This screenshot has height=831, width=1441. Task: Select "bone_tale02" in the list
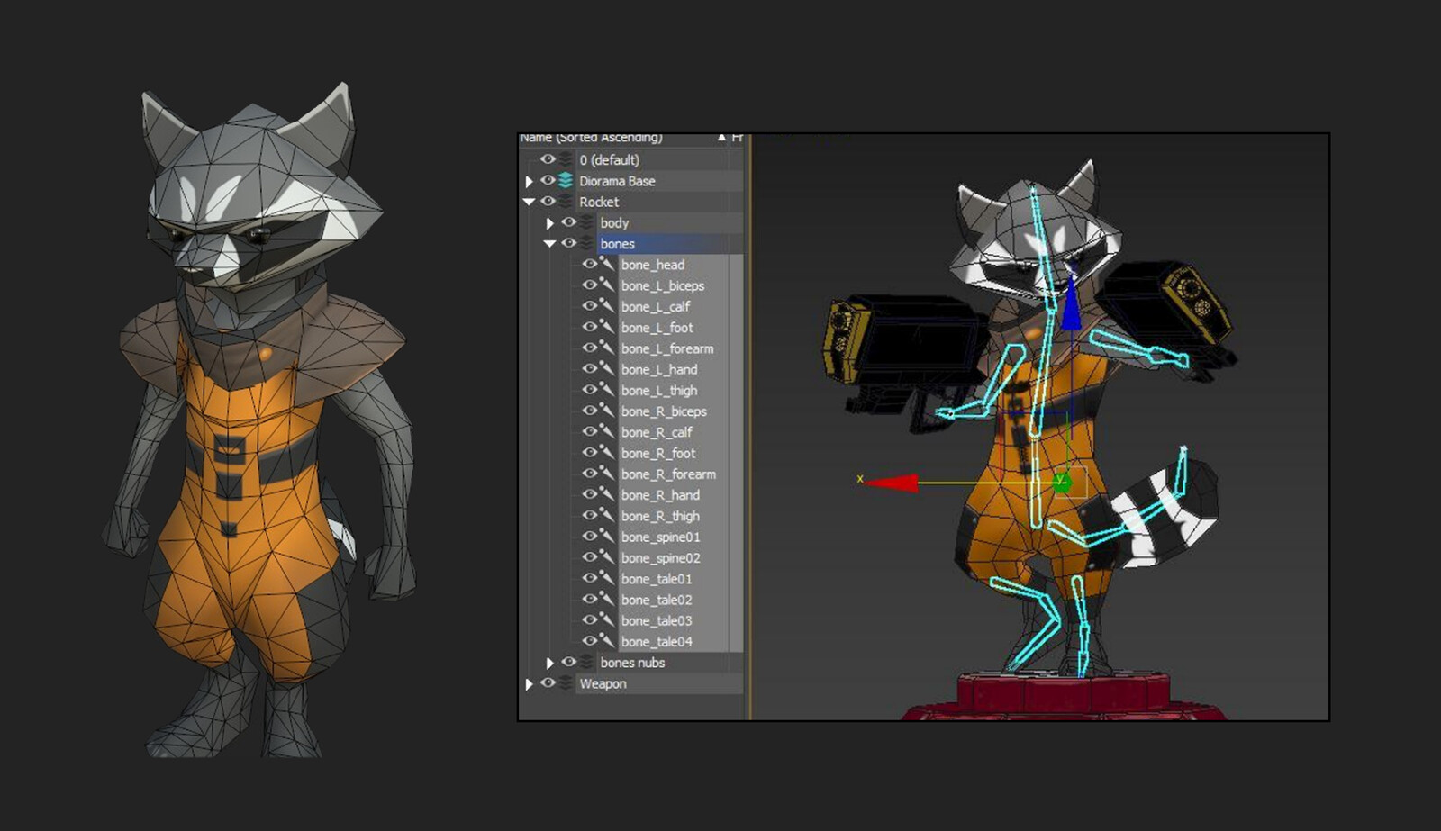click(x=657, y=600)
